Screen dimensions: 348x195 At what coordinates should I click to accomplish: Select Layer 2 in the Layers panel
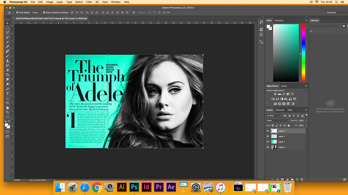285,136
